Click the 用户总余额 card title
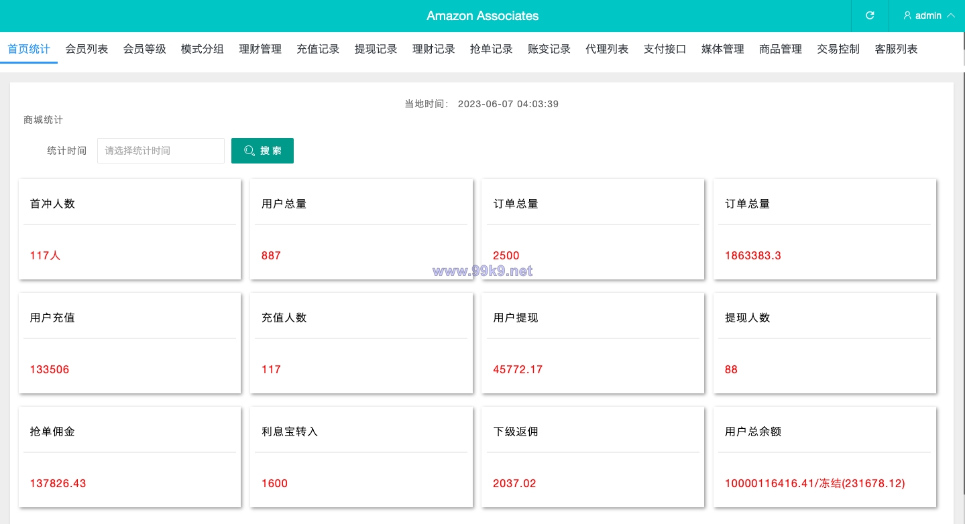Viewport: 965px width, 524px height. (x=753, y=432)
